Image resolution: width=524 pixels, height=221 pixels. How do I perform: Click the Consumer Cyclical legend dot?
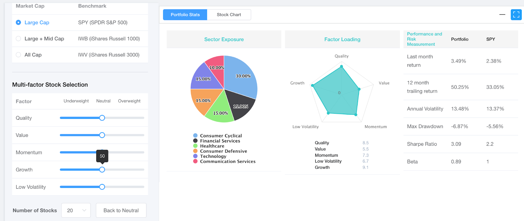(196, 136)
